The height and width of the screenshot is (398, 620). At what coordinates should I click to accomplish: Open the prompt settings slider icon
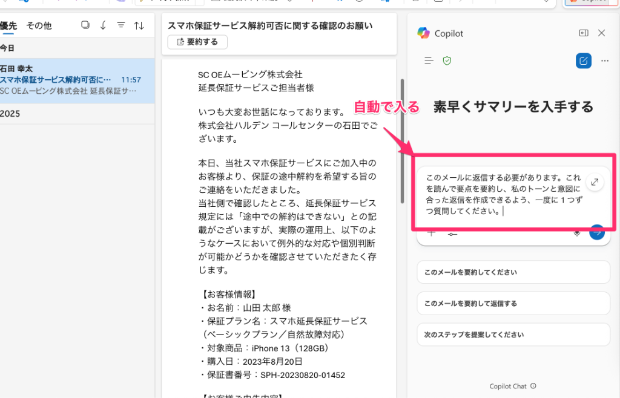point(451,233)
